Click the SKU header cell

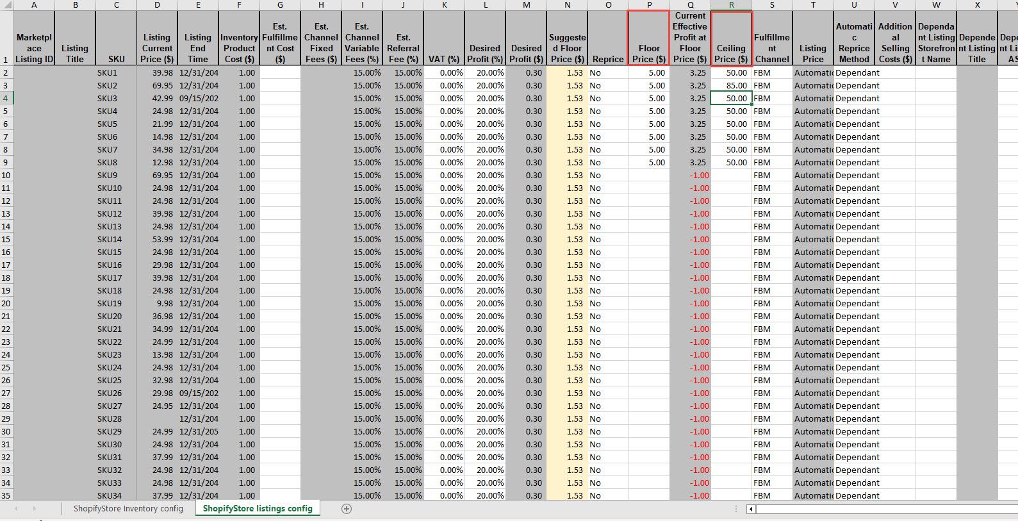(116, 38)
